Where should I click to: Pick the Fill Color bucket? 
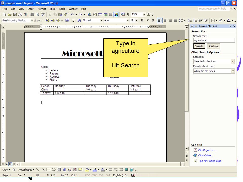[87, 170]
